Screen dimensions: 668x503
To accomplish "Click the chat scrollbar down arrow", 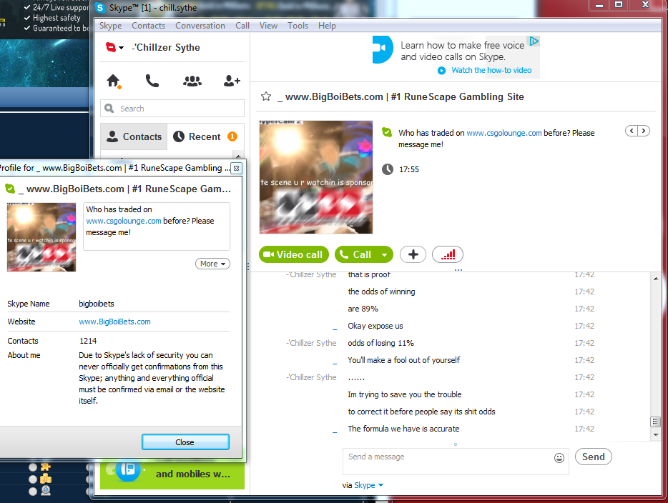I will click(x=656, y=435).
